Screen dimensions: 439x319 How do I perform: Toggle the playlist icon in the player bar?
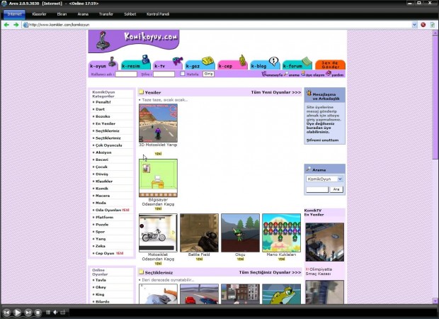coord(48,312)
